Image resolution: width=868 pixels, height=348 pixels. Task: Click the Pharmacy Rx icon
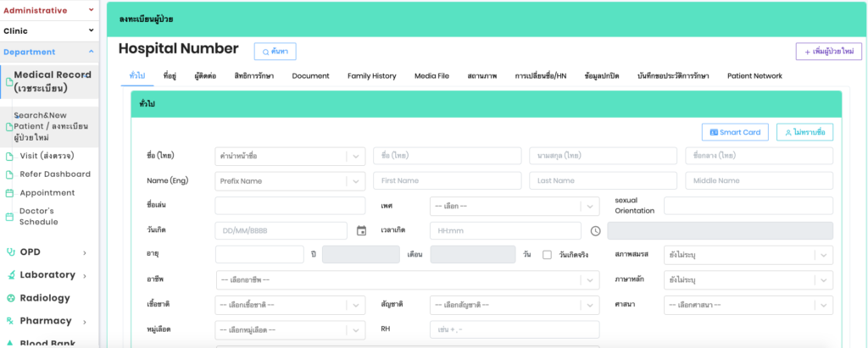tap(10, 321)
